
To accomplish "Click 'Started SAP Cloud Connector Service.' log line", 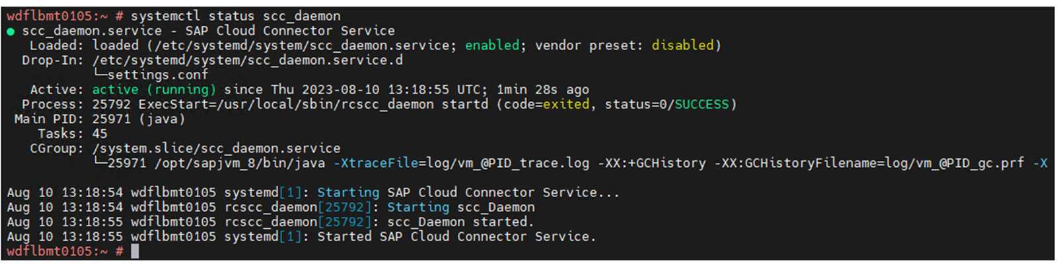I will click(x=456, y=237).
